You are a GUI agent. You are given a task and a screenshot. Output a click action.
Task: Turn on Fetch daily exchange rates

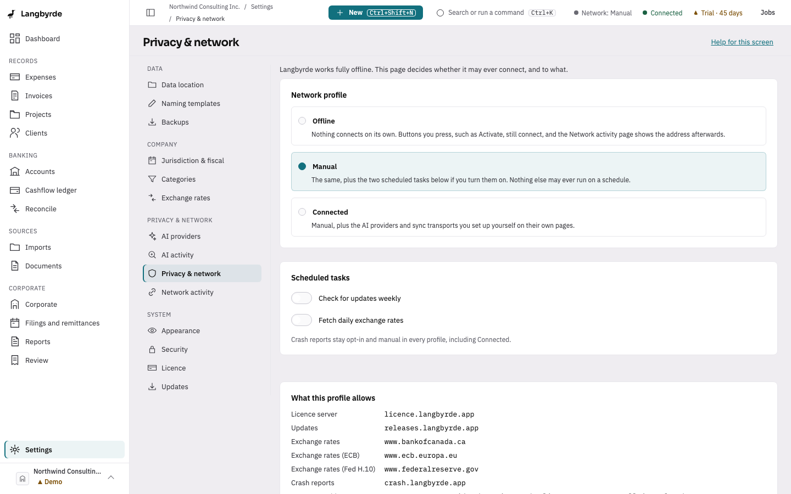click(x=302, y=320)
